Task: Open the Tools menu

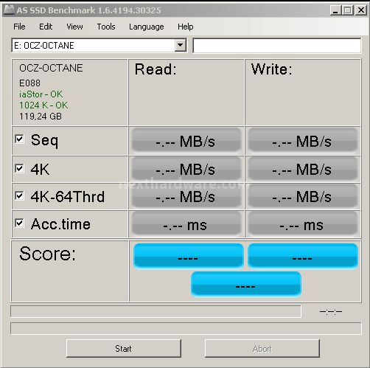Action: pyautogui.click(x=106, y=27)
